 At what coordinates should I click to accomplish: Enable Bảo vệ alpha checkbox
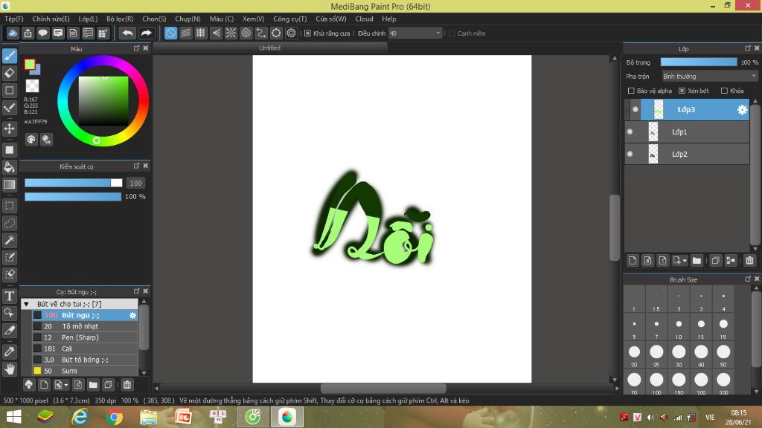(631, 91)
